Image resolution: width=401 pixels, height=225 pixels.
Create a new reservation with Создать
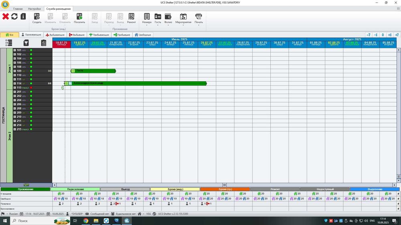pos(37,18)
